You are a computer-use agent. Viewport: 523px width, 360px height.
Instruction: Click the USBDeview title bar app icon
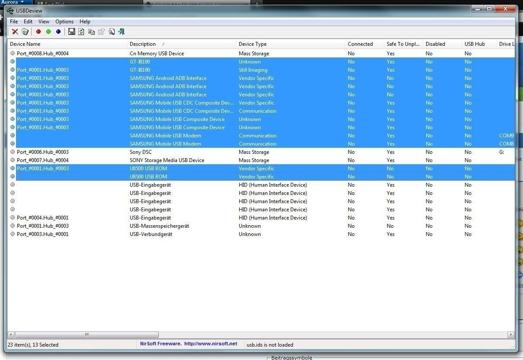10,11
